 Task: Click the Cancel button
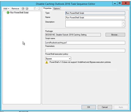pos(105,107)
